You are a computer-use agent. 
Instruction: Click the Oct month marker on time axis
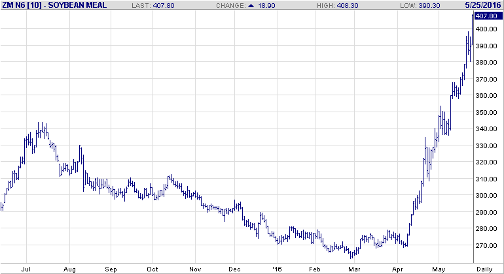coord(153,268)
